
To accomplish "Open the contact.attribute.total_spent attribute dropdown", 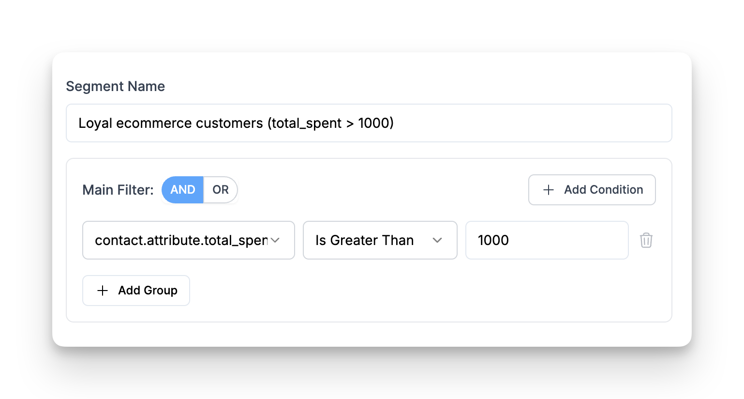I will pyautogui.click(x=189, y=240).
